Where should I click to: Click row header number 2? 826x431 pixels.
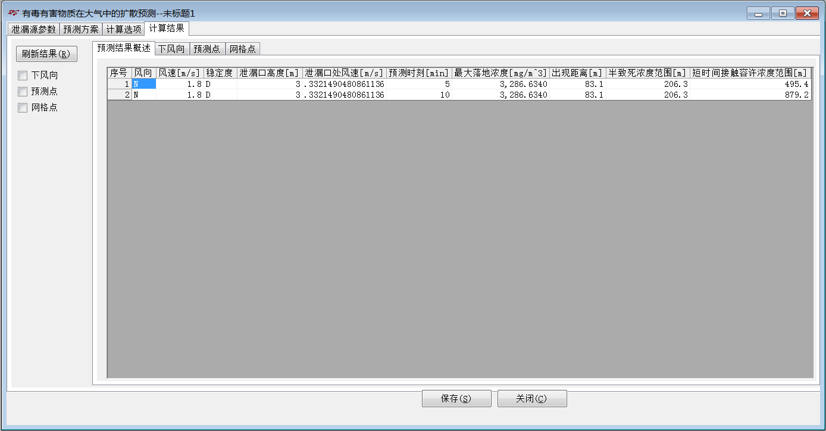[120, 95]
